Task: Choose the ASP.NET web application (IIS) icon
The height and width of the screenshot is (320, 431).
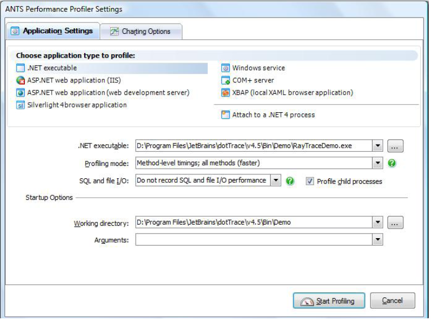Action: coord(21,81)
